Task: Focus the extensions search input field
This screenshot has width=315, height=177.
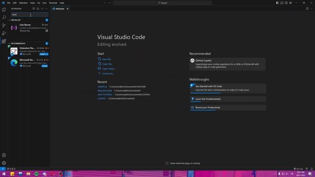Action: tap(30, 14)
